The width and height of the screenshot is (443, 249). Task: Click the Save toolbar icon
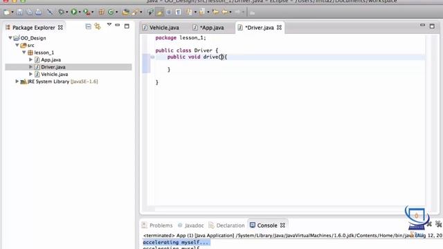click(20, 12)
